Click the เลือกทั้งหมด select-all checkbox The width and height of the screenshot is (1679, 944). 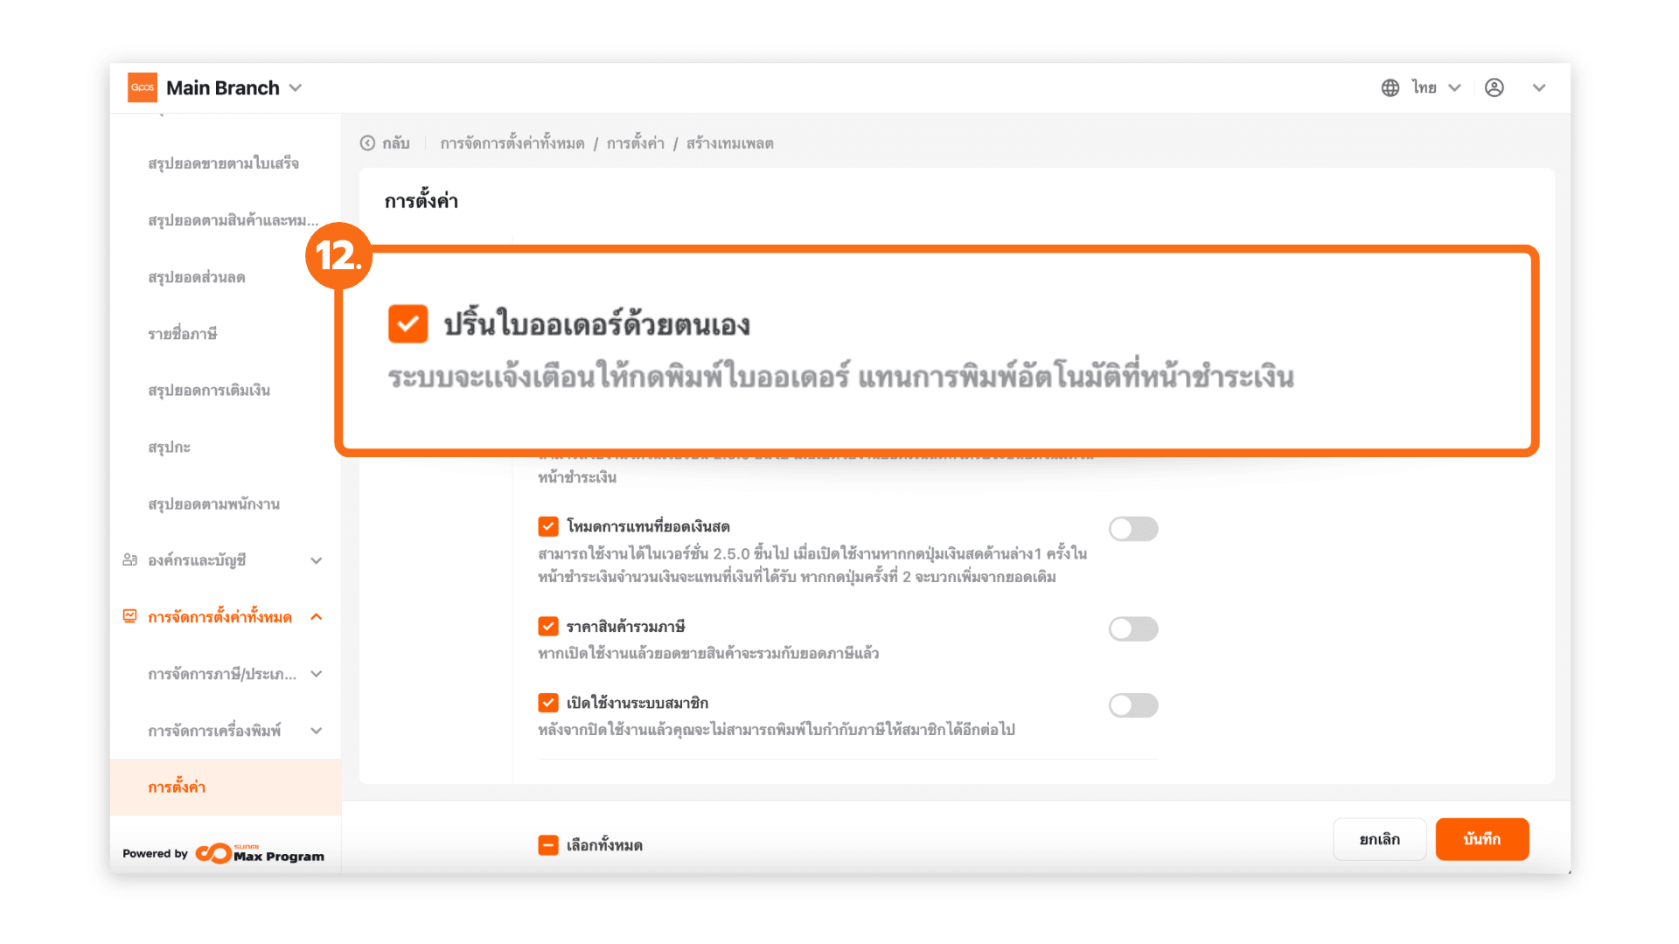pyautogui.click(x=548, y=845)
